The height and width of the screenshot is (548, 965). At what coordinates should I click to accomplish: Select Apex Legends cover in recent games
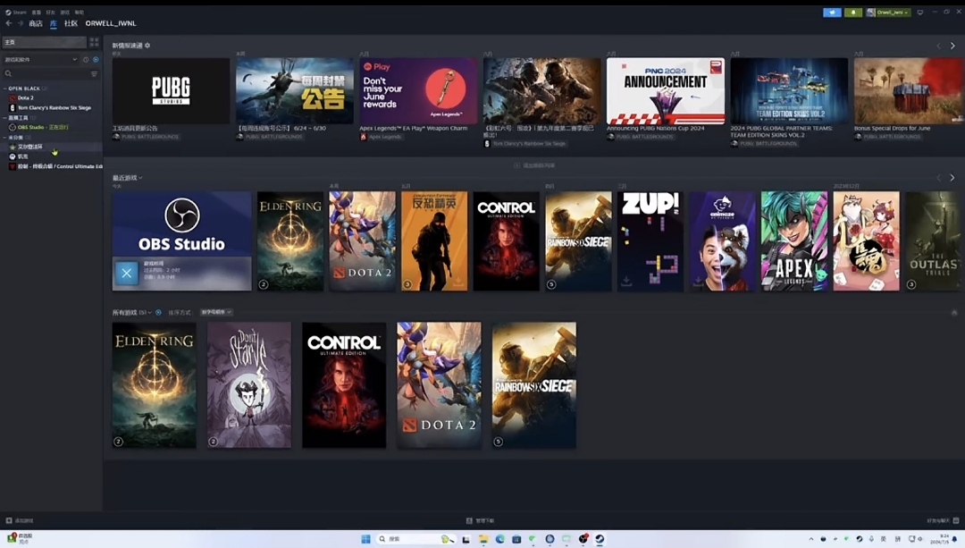pyautogui.click(x=794, y=241)
